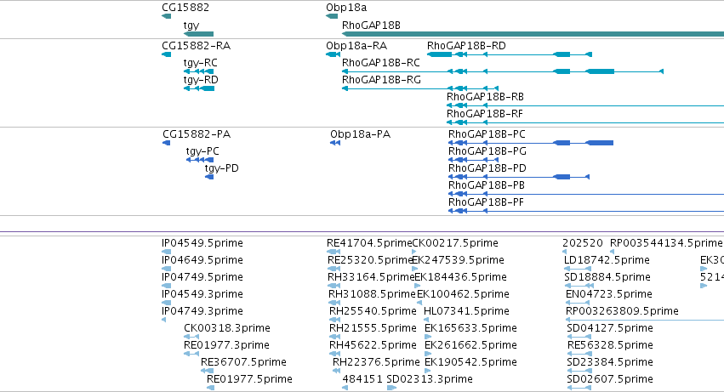Click the EK184436.5prime label
The image size is (724, 392).
460,277
